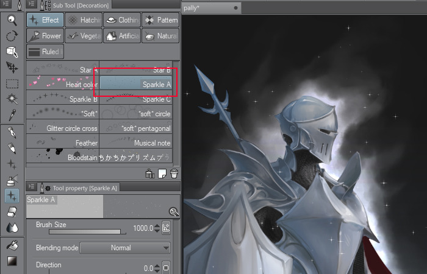Image resolution: width=427 pixels, height=274 pixels.
Task: Choose the Sparkle B brush
Action: (63, 97)
